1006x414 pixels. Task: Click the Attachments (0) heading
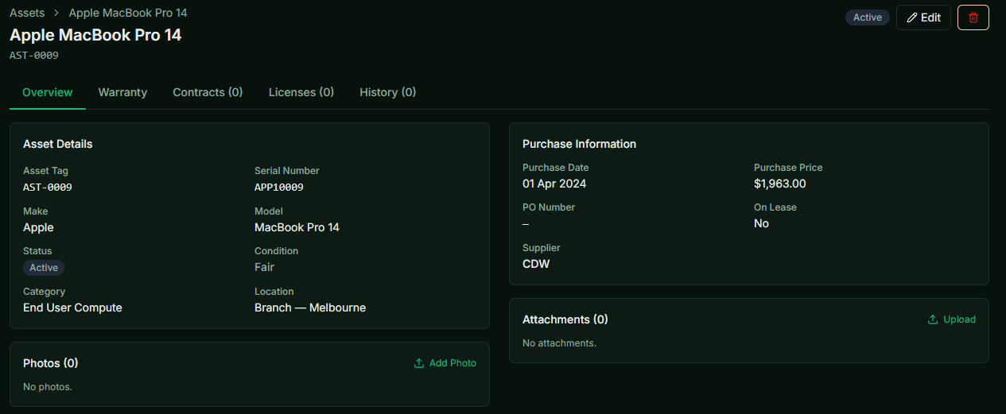tap(565, 319)
